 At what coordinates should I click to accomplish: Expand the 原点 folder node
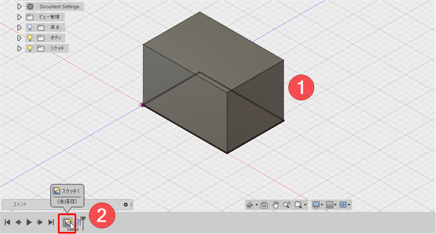click(19, 27)
